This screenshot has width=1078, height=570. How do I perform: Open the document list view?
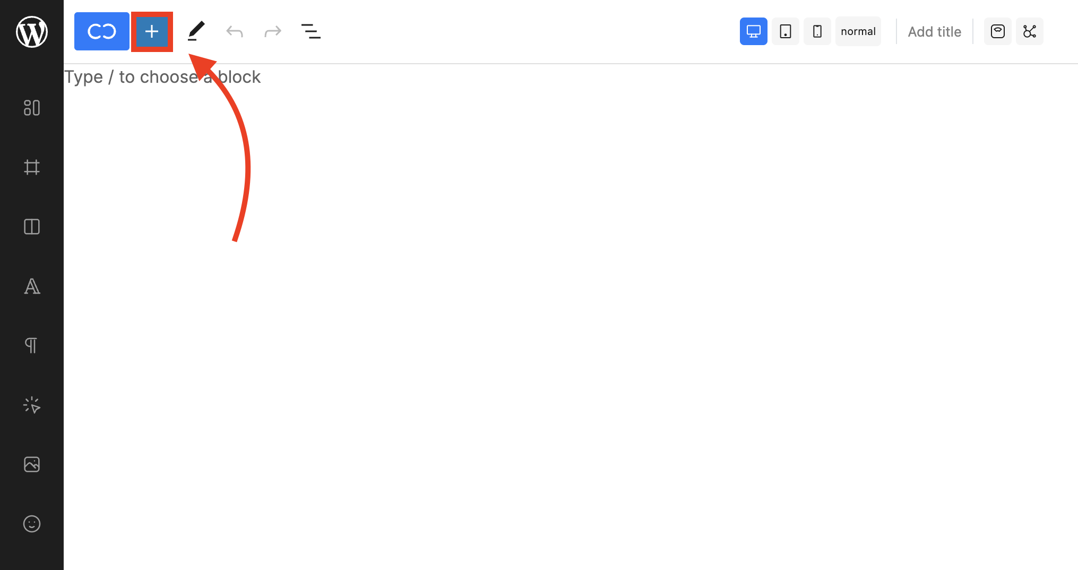[x=311, y=31]
